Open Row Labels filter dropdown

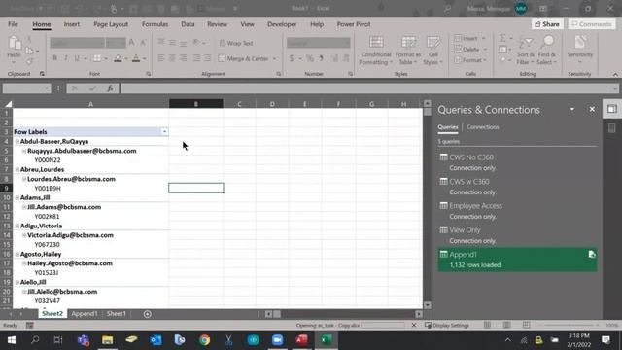[164, 132]
